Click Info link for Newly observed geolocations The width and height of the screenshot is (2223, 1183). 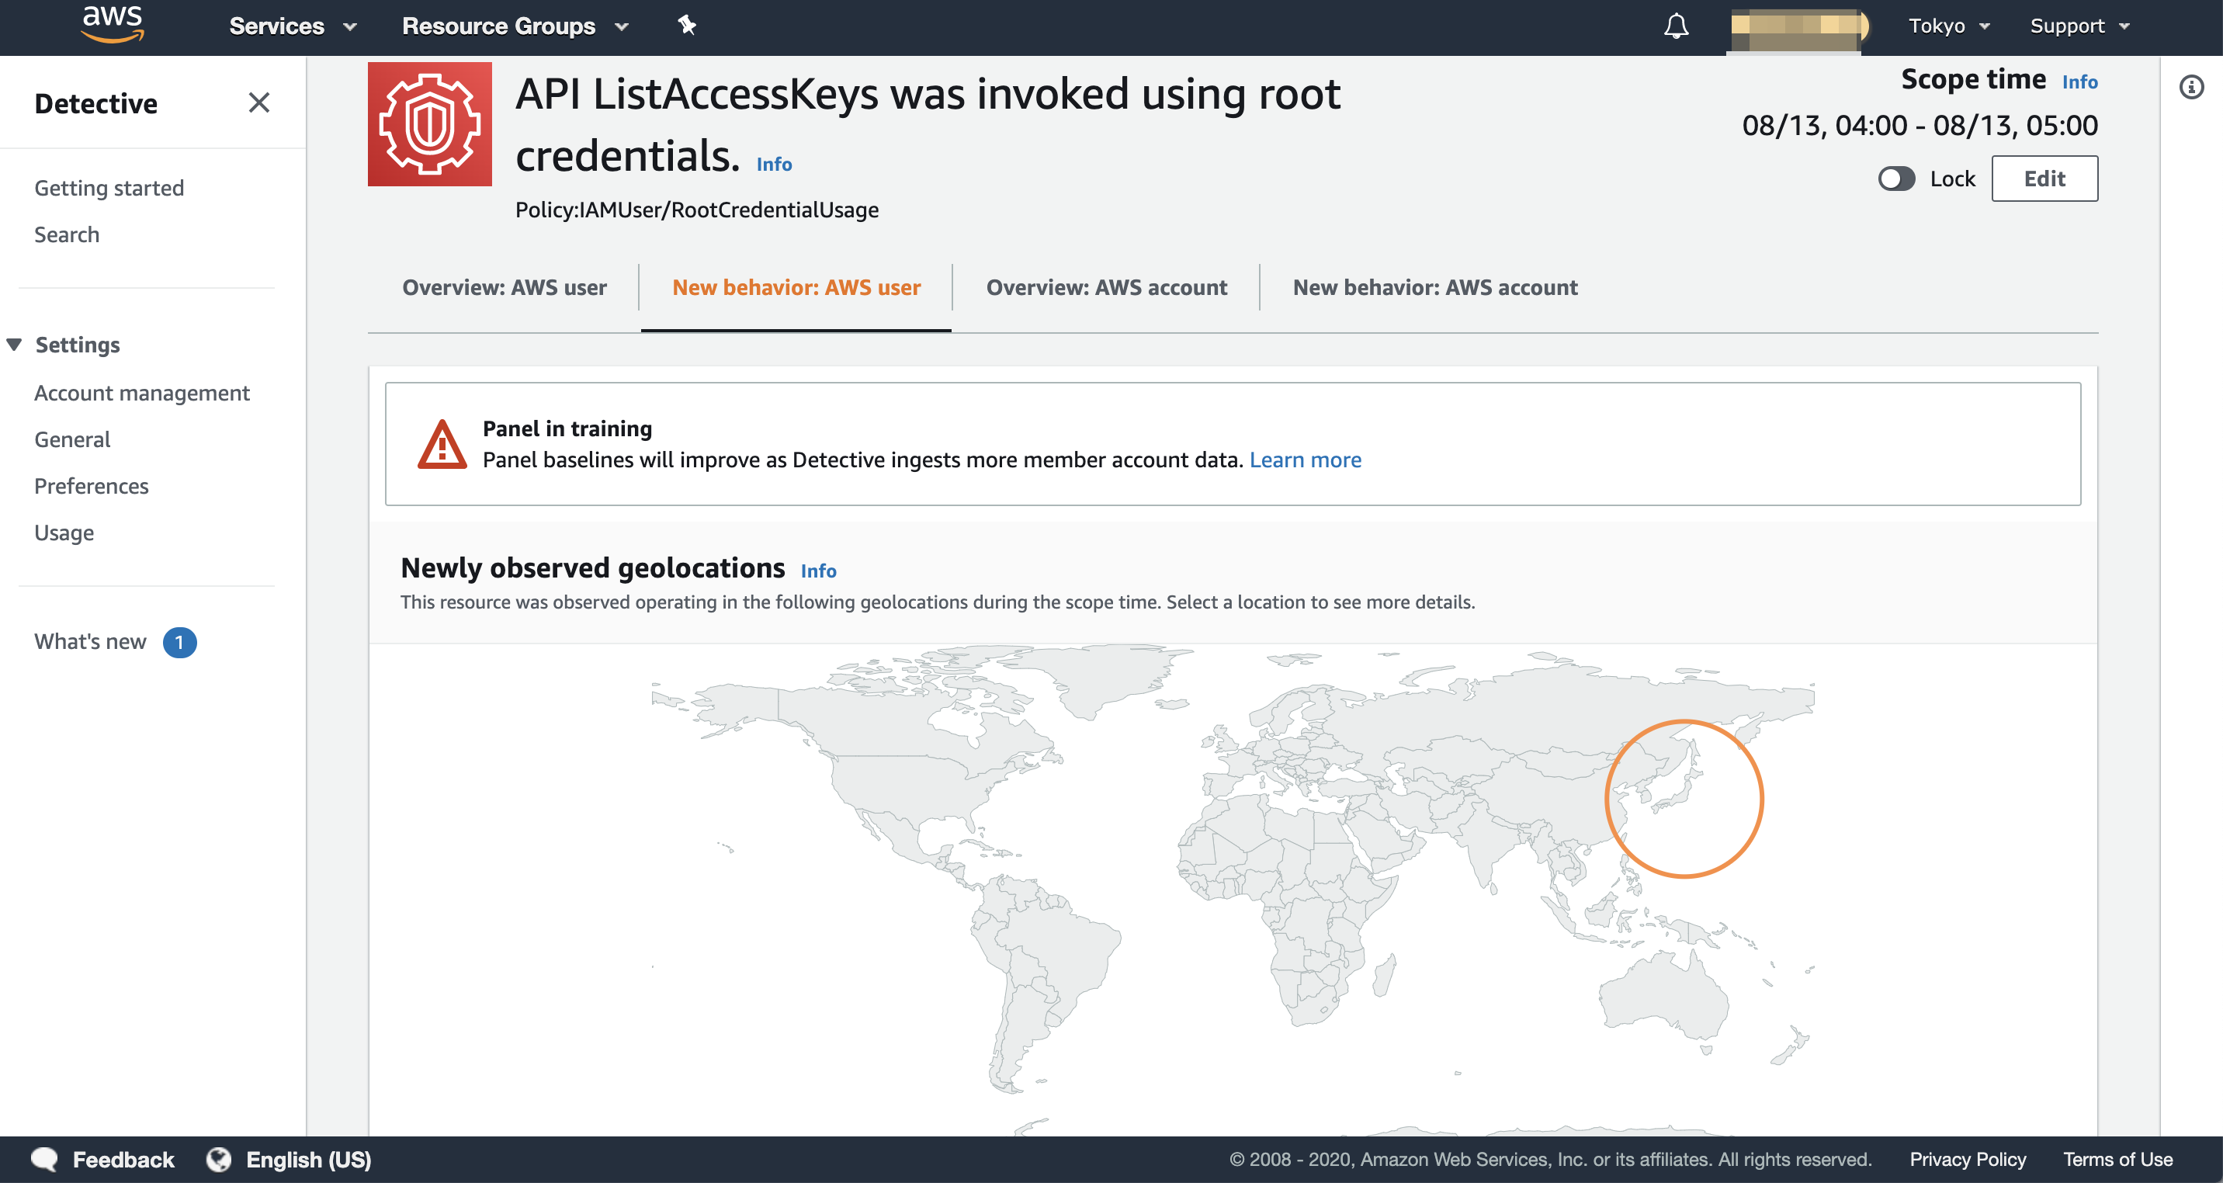[x=818, y=571]
